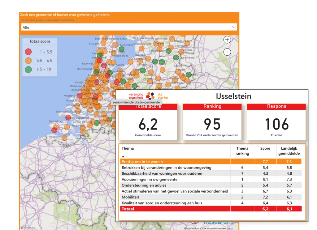Click the green 6,5 - 10 legend swatch
The width and height of the screenshot is (317, 230).
[x=28, y=69]
